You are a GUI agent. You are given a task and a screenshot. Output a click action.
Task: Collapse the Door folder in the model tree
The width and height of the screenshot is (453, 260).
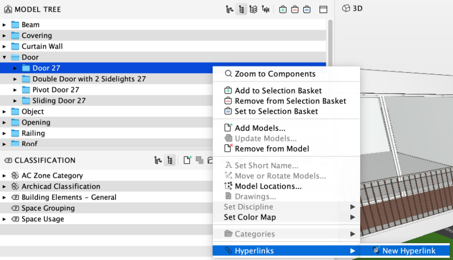click(x=5, y=57)
